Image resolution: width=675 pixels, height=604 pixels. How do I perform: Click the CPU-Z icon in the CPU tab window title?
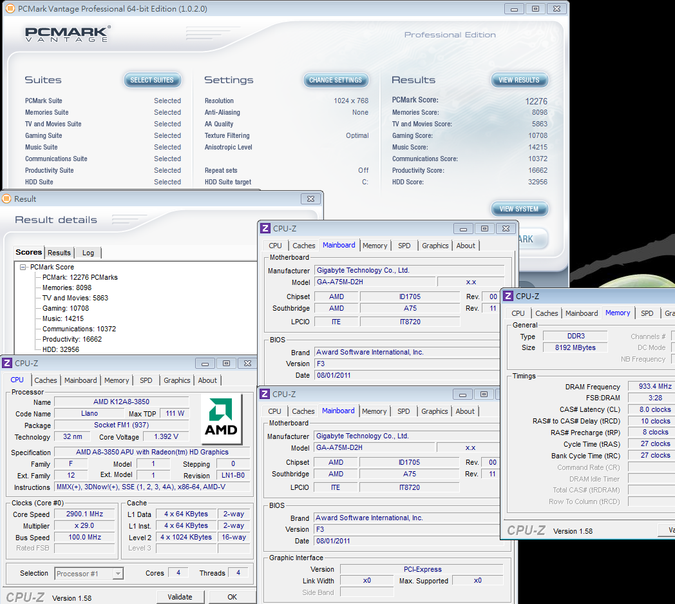7,363
